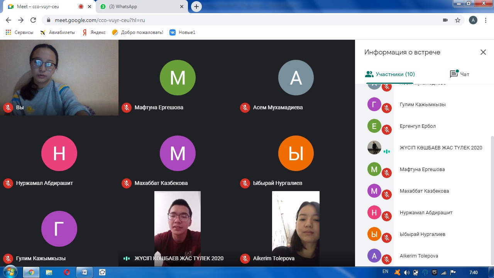Open the Яндекс bookmark
Viewport: 494px width, 278px height.
(93, 32)
